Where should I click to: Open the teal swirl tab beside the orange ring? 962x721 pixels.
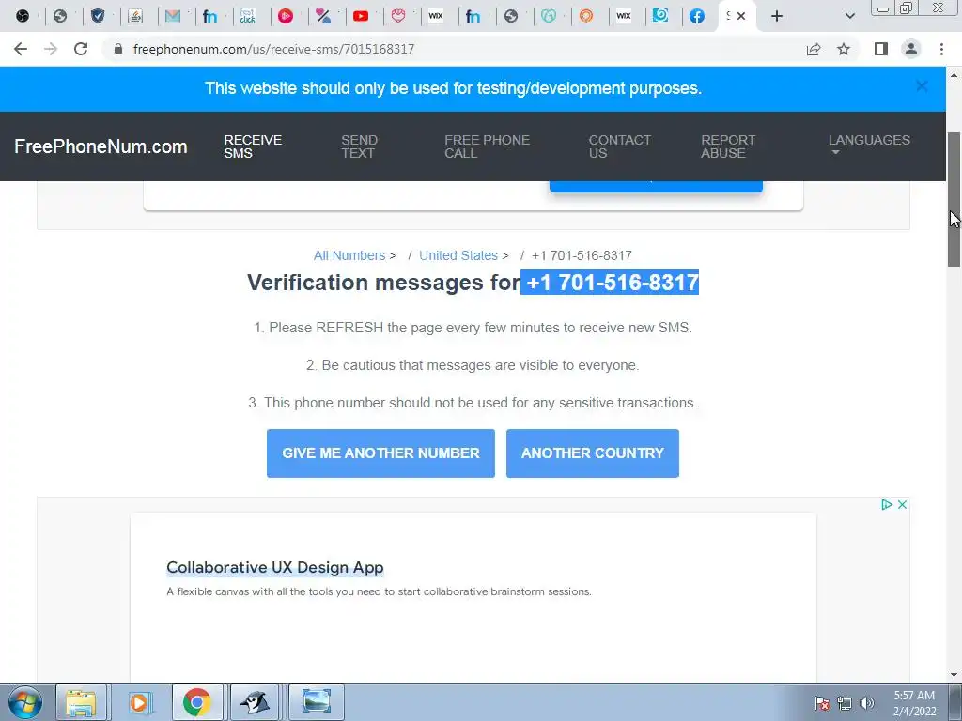(549, 16)
